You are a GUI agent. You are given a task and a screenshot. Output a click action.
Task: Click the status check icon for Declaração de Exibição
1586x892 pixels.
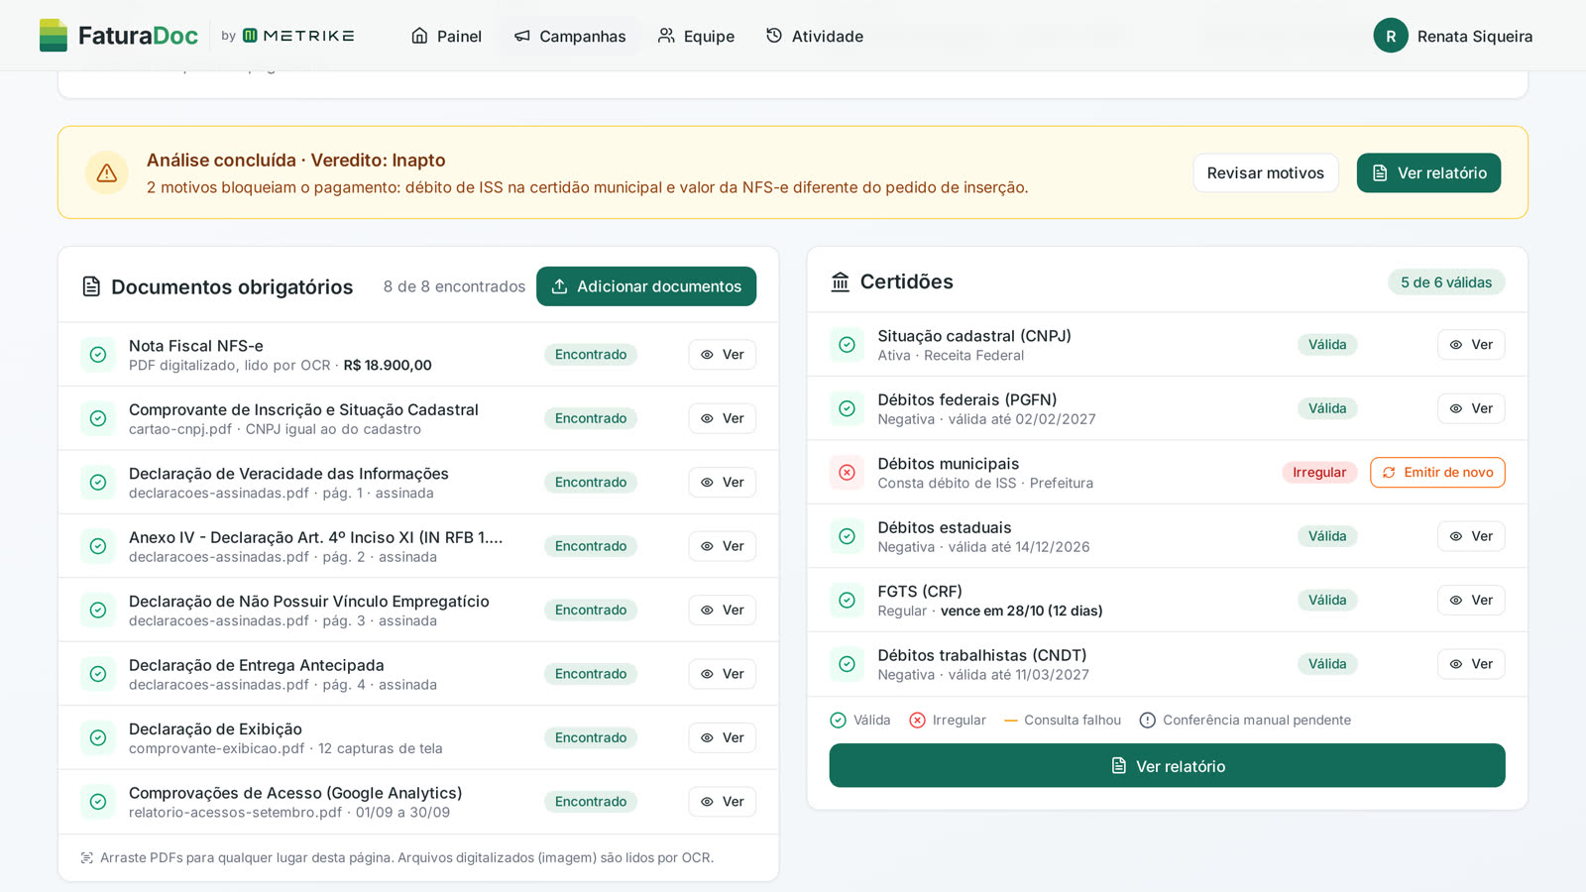[x=98, y=738]
